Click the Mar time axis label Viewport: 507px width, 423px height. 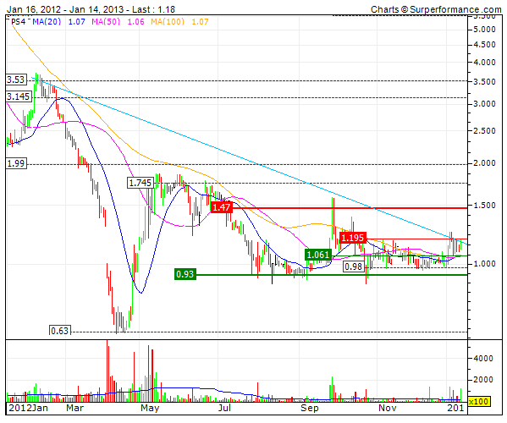(74, 408)
